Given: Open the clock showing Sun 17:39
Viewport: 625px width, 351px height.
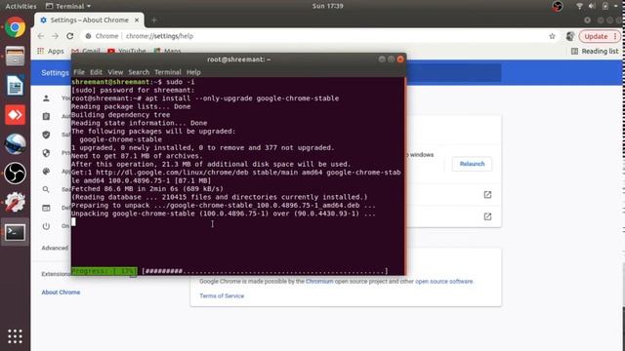Looking at the screenshot, I should click(x=328, y=6).
